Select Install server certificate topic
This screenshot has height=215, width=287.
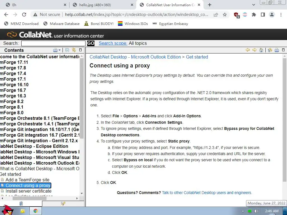pos(28,191)
